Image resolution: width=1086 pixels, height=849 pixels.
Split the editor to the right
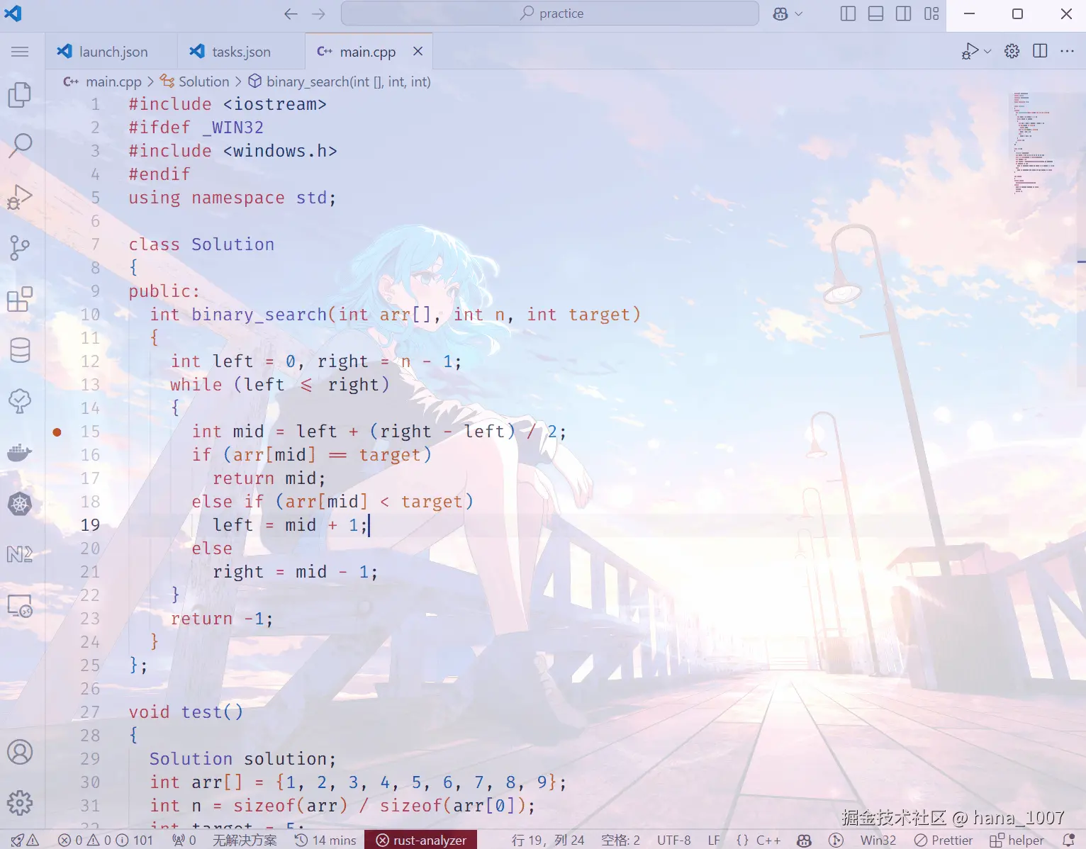[1040, 51]
